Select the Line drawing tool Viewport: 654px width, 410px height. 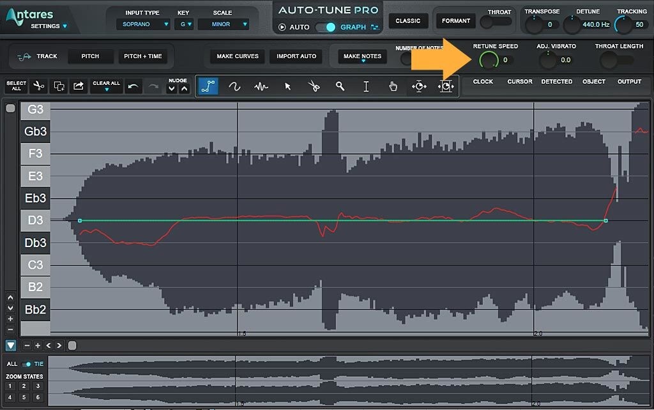(208, 86)
